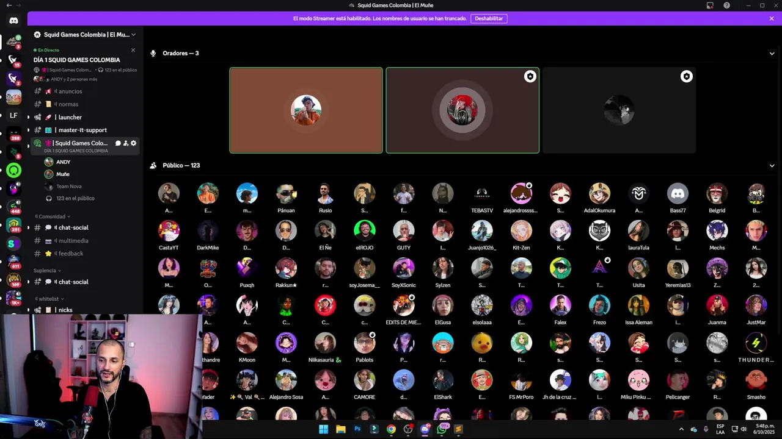Open Photoshop from the taskbar

[357, 429]
